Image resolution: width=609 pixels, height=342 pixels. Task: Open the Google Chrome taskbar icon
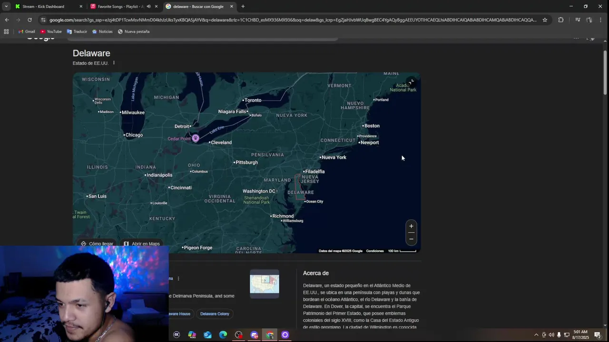click(270, 335)
